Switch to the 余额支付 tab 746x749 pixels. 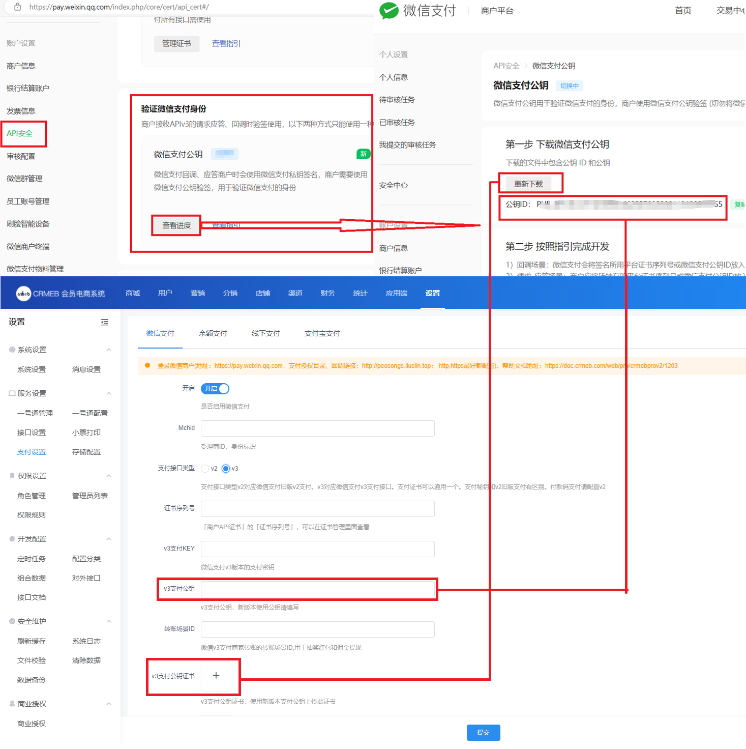point(213,333)
